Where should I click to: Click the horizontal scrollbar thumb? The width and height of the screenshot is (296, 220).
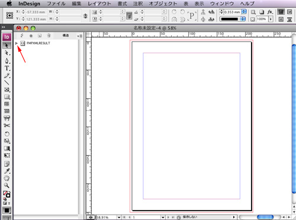[265, 217]
